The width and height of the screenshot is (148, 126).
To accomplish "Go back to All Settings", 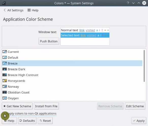I will tap(13, 10).
